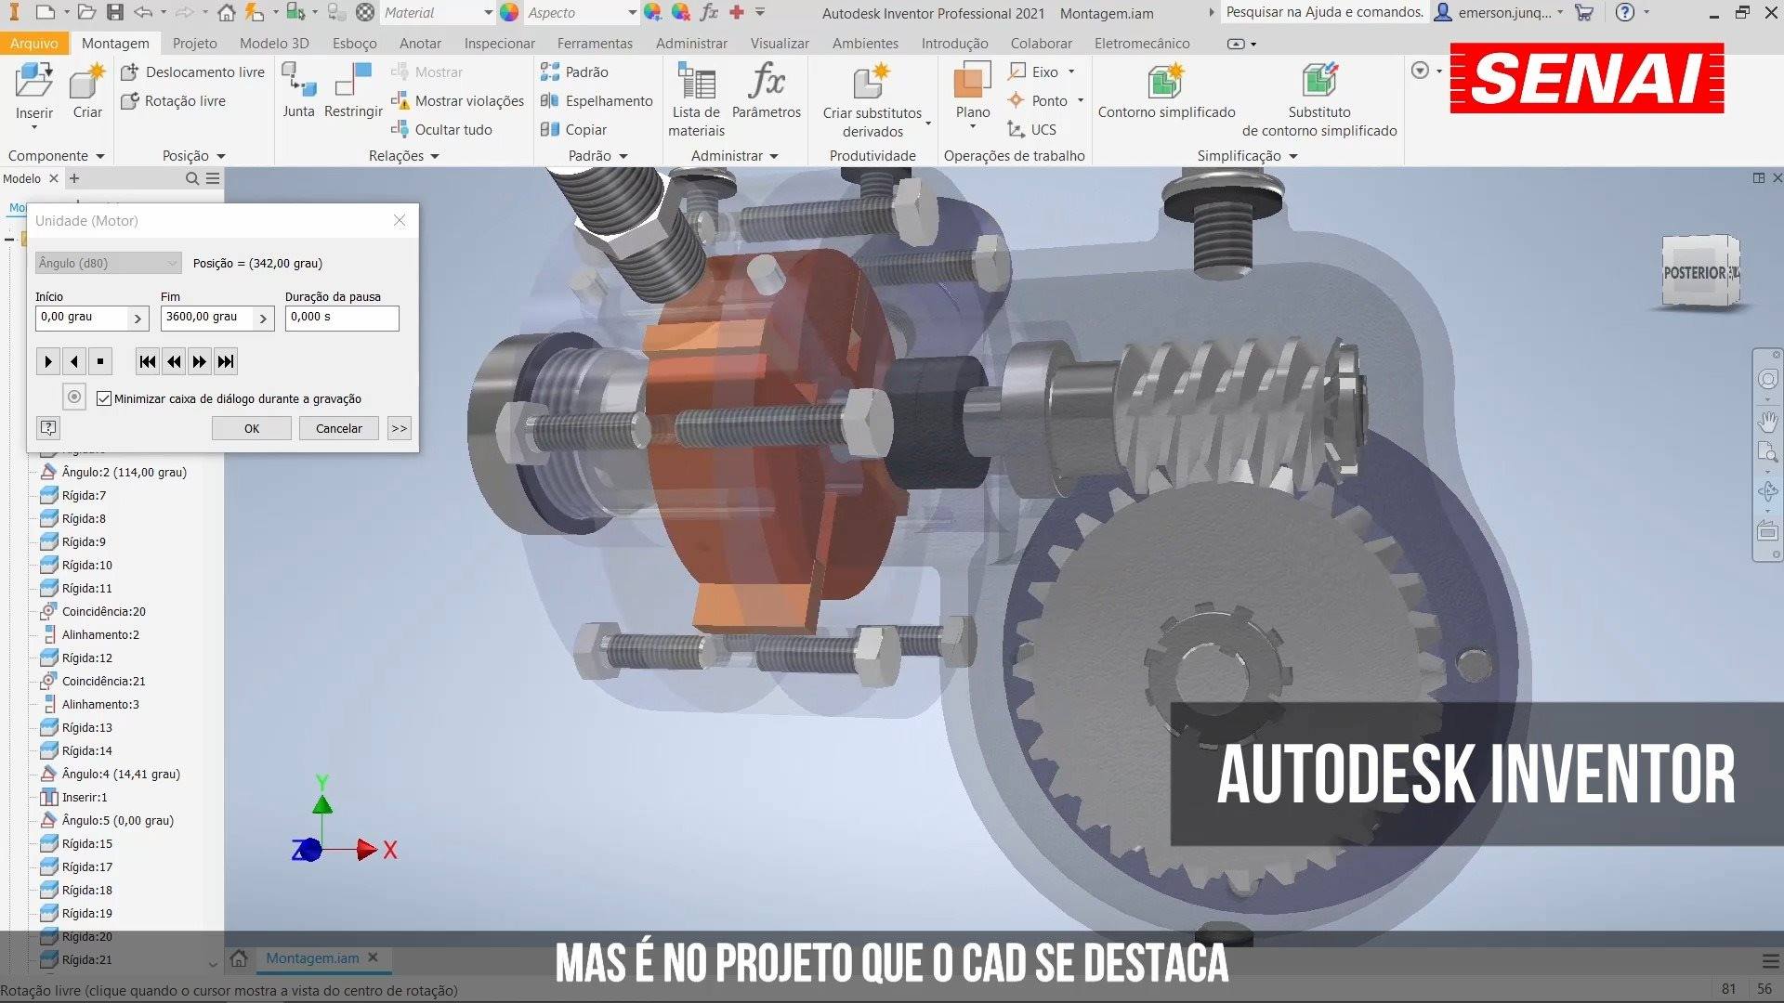The width and height of the screenshot is (1784, 1003).
Task: Click Substituto de contorno simplificado
Action: 1319,100
